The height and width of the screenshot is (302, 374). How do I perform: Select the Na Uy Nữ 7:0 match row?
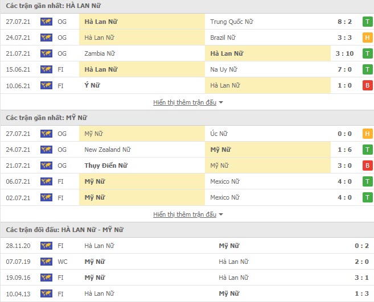(187, 69)
